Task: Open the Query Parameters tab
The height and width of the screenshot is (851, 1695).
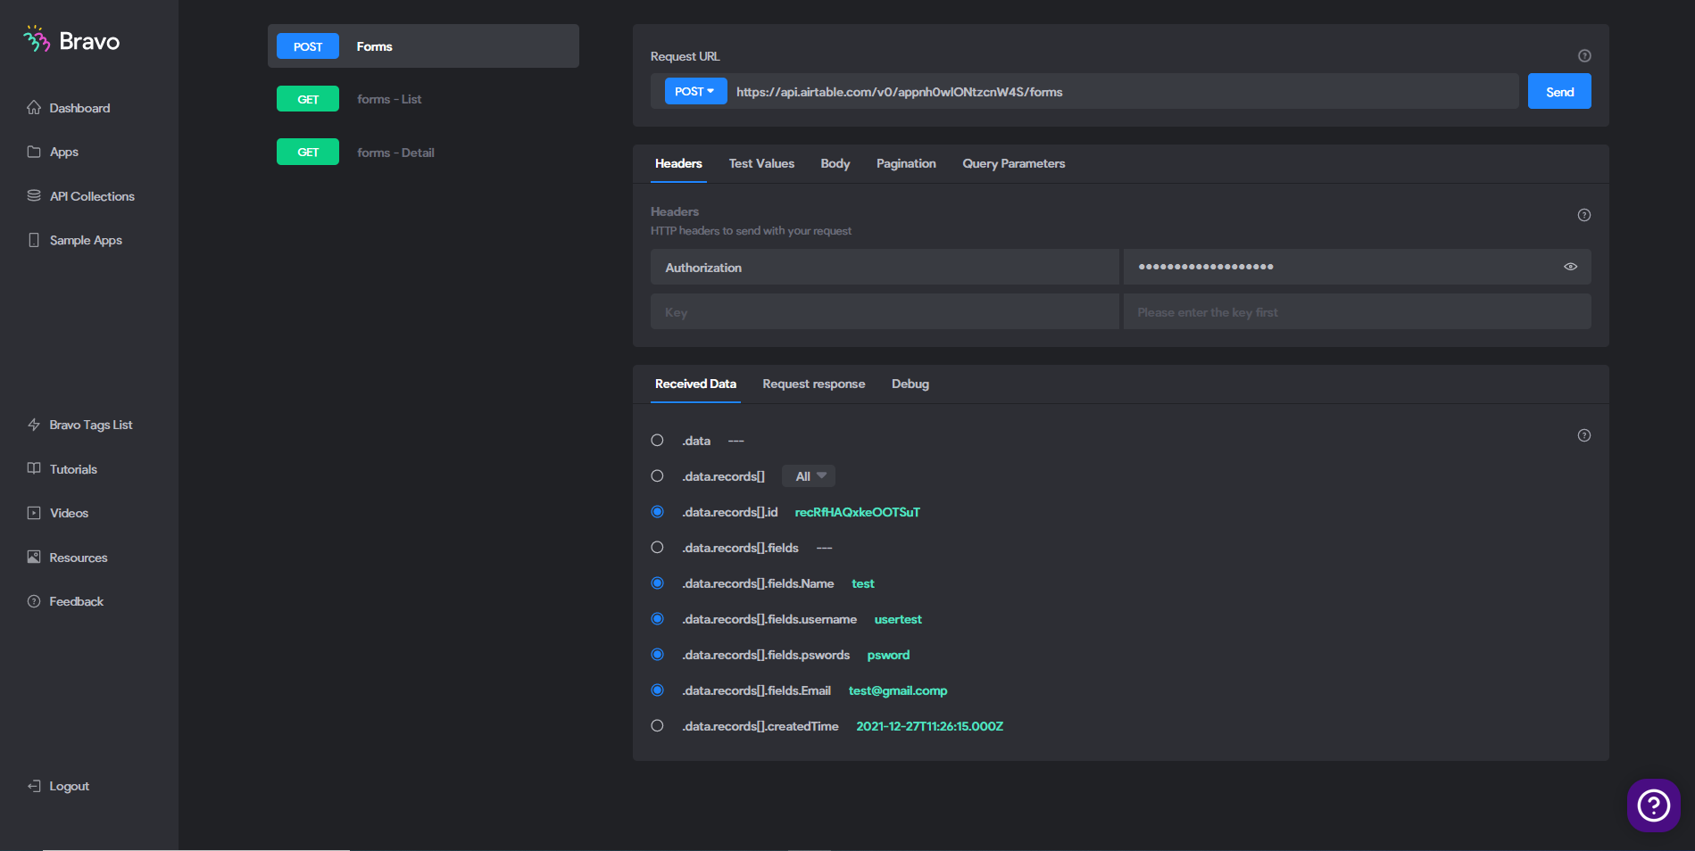Action: tap(1014, 163)
